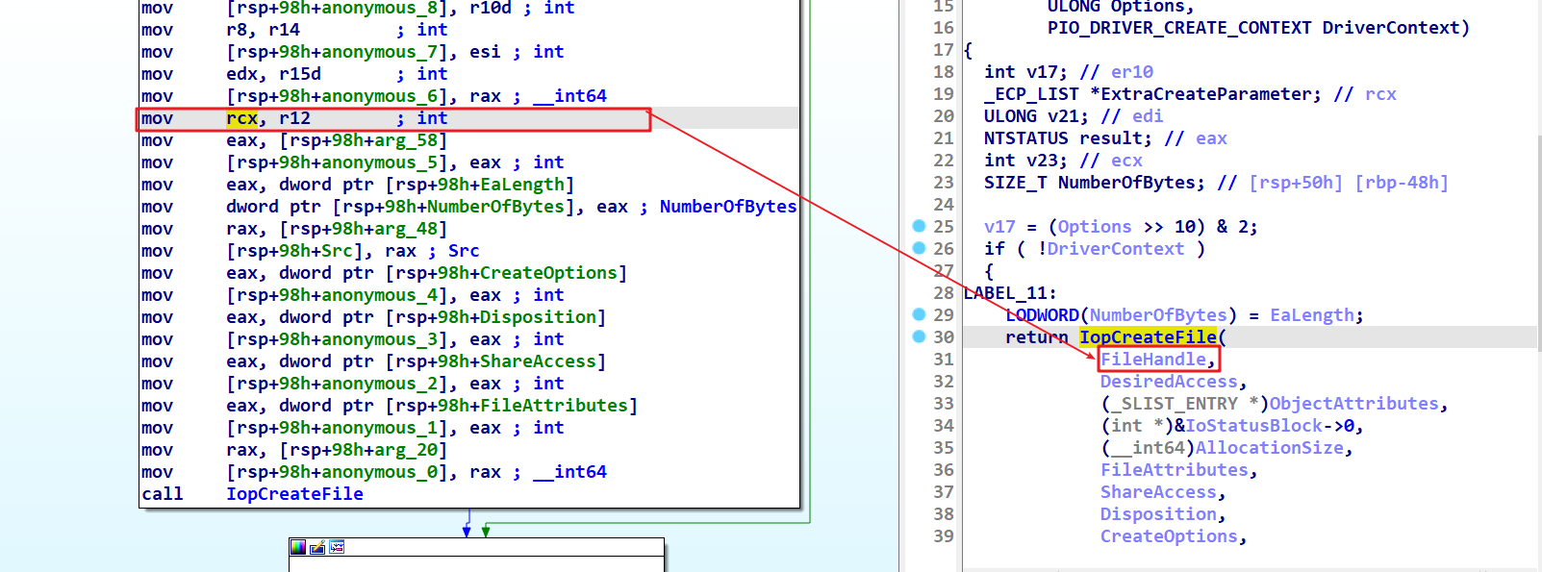Click [rsp+98h+EaLength] operand in disassembly

click(x=480, y=185)
